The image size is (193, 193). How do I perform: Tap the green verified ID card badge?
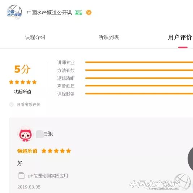tap(78, 13)
